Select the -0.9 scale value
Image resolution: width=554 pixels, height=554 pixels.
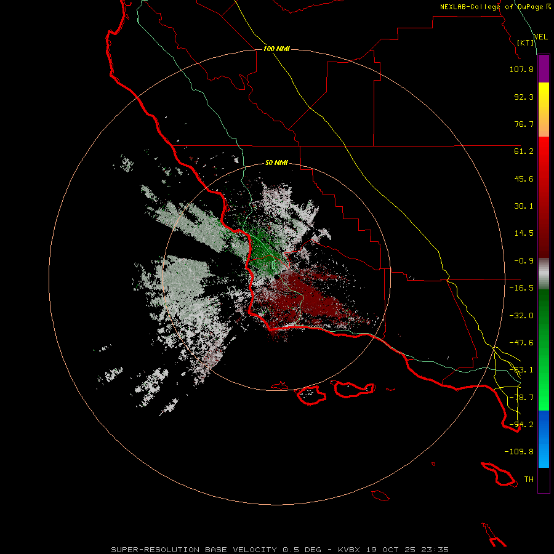click(x=524, y=261)
